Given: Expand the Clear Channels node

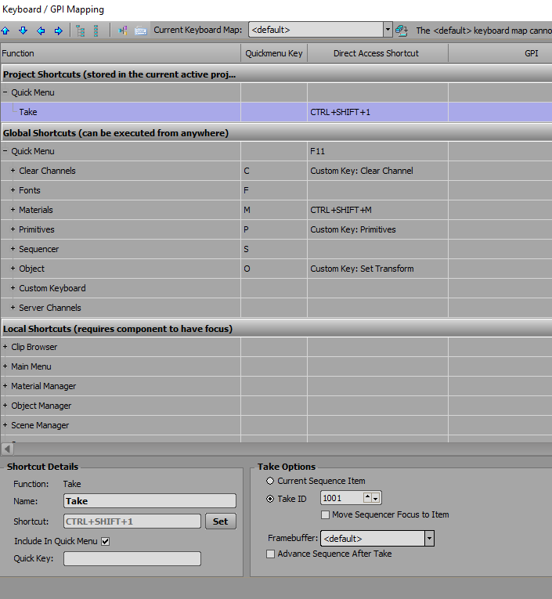Looking at the screenshot, I should click(13, 171).
